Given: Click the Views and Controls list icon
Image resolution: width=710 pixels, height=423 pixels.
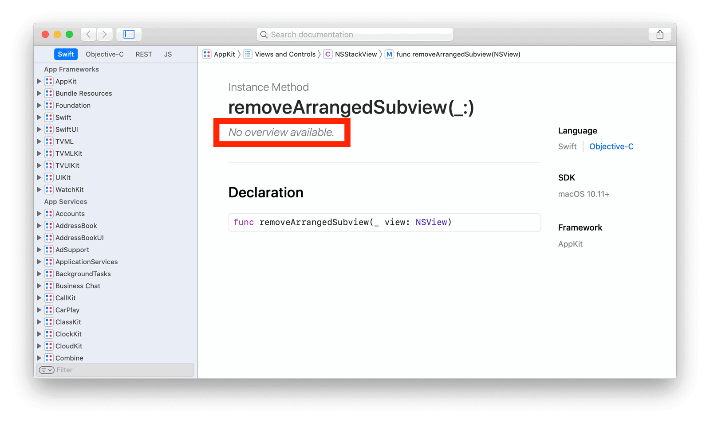Looking at the screenshot, I should click(248, 55).
